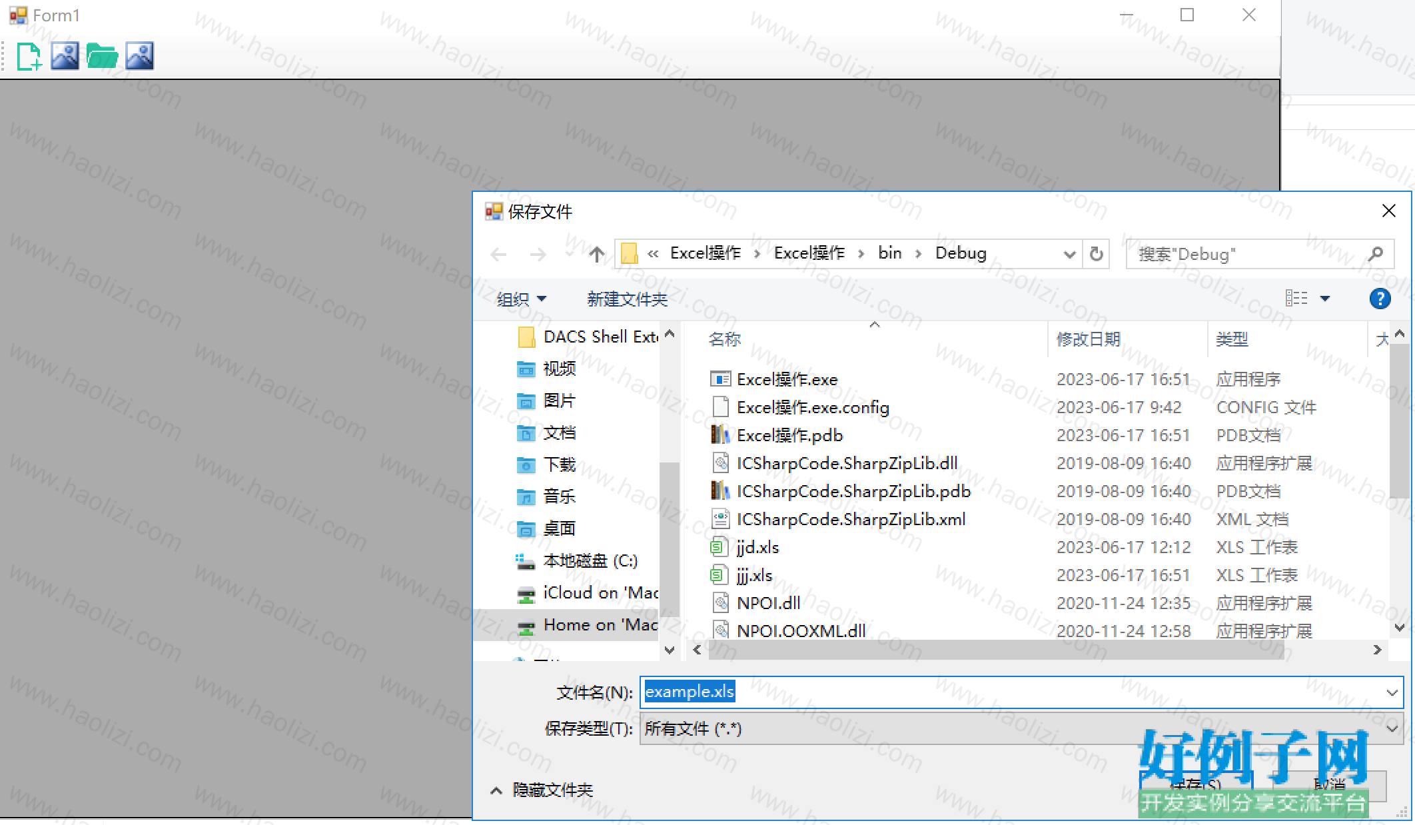The image size is (1415, 825).
Task: Select 本地磁盘 (C:) drive in the tree
Action: pyautogui.click(x=578, y=561)
